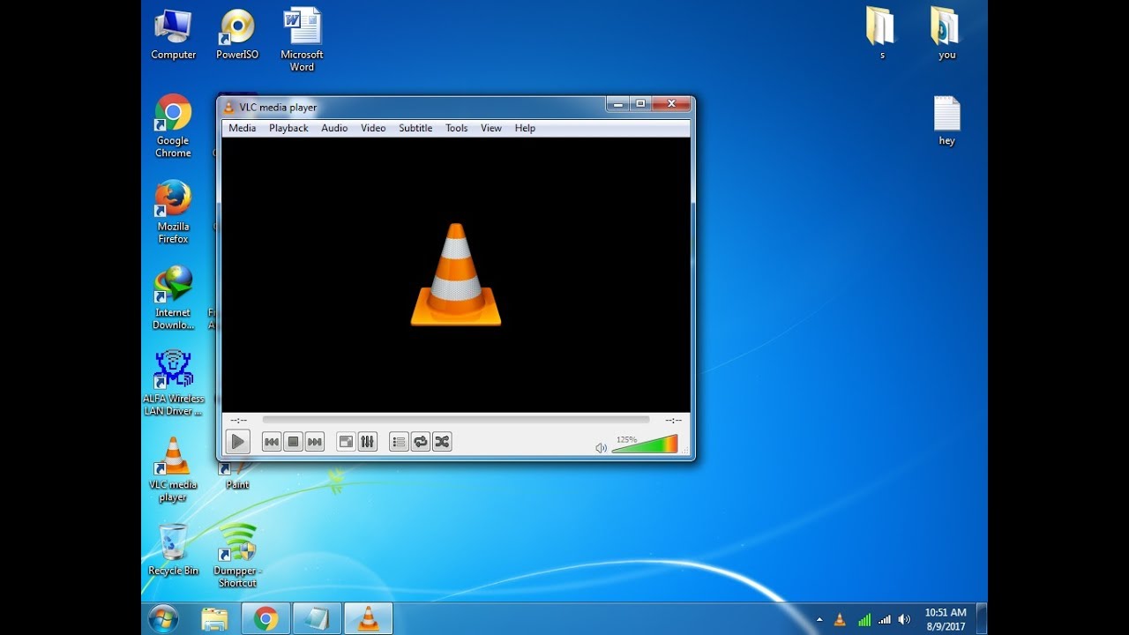Toggle VLC fullscreen video button
The width and height of the screenshot is (1129, 635).
click(x=346, y=442)
